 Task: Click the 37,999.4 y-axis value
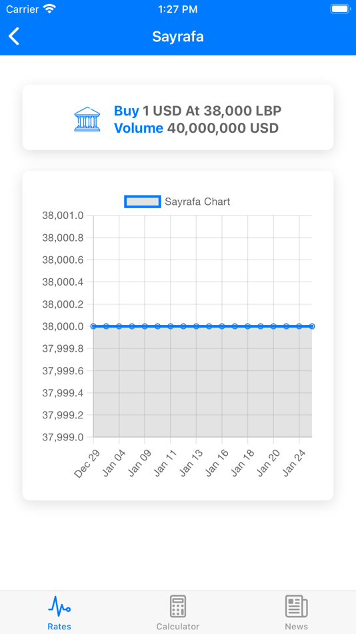click(x=63, y=393)
